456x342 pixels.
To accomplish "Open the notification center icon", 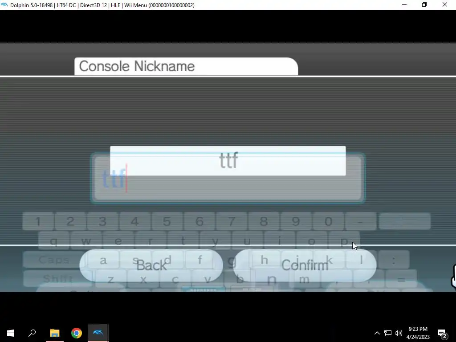I will click(x=442, y=333).
